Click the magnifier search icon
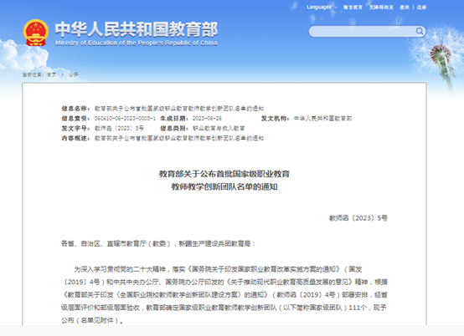 [420, 31]
